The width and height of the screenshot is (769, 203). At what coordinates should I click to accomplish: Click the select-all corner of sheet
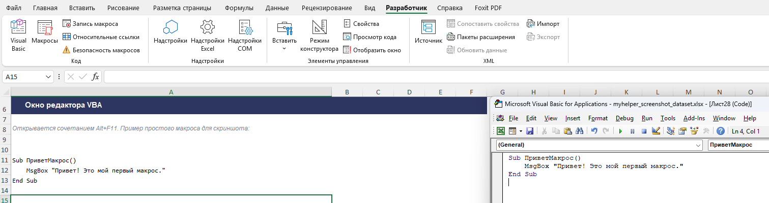5,92
